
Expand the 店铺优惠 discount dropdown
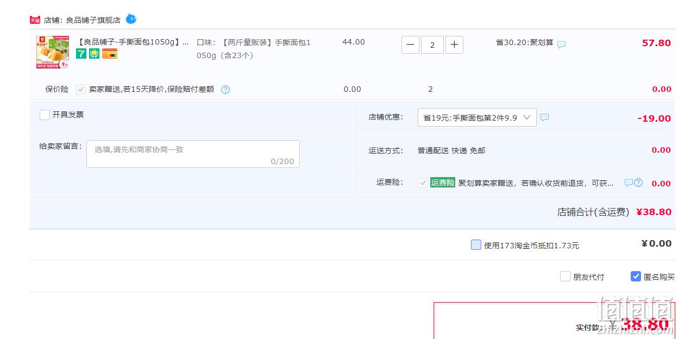pos(477,117)
